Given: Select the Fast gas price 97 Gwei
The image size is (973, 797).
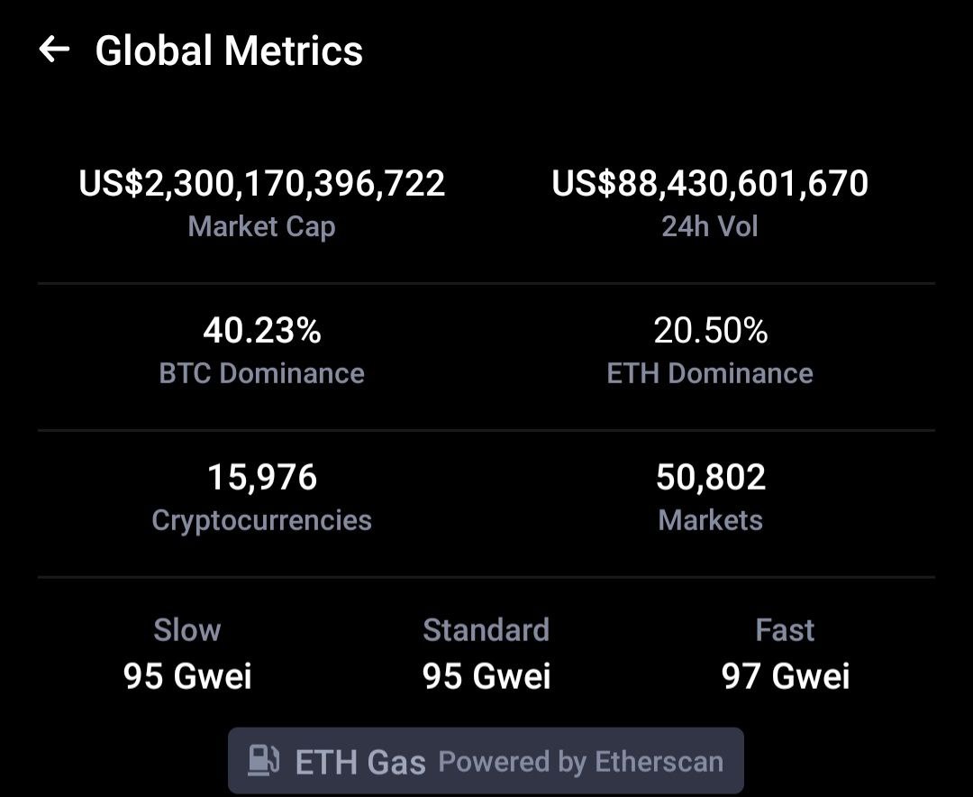Looking at the screenshot, I should click(x=785, y=676).
